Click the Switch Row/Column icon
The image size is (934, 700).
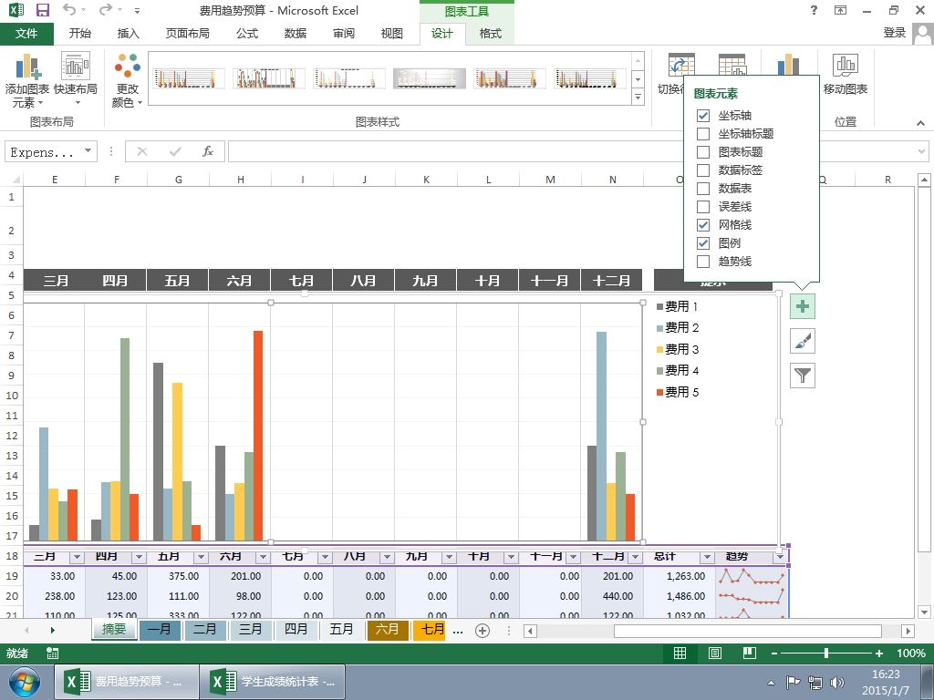point(680,66)
